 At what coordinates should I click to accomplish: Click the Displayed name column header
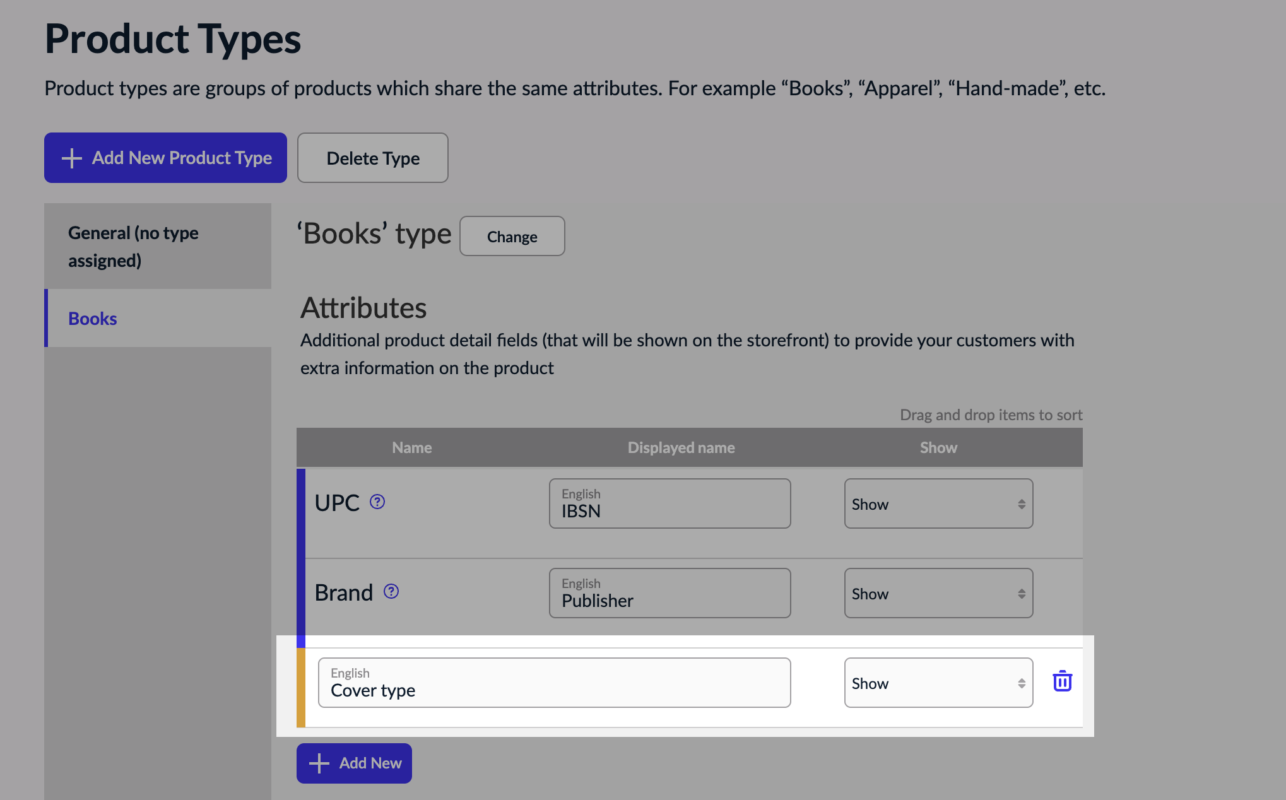[x=680, y=447]
